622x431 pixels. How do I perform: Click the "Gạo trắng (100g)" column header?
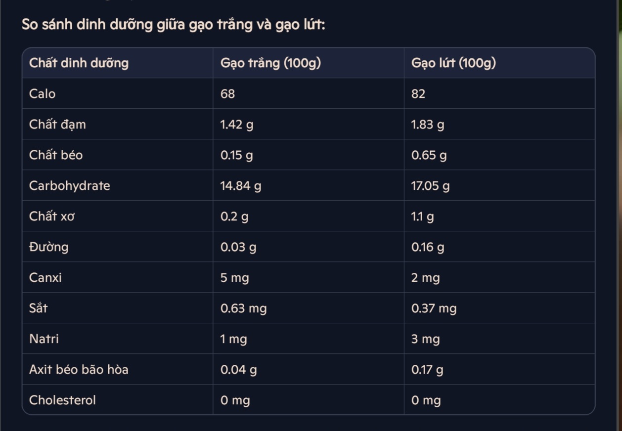(x=270, y=63)
